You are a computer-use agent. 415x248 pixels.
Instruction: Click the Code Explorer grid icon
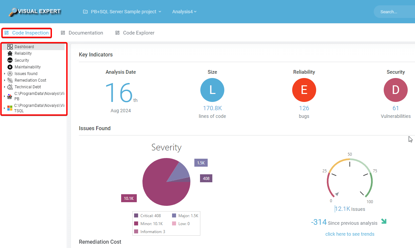tap(117, 33)
